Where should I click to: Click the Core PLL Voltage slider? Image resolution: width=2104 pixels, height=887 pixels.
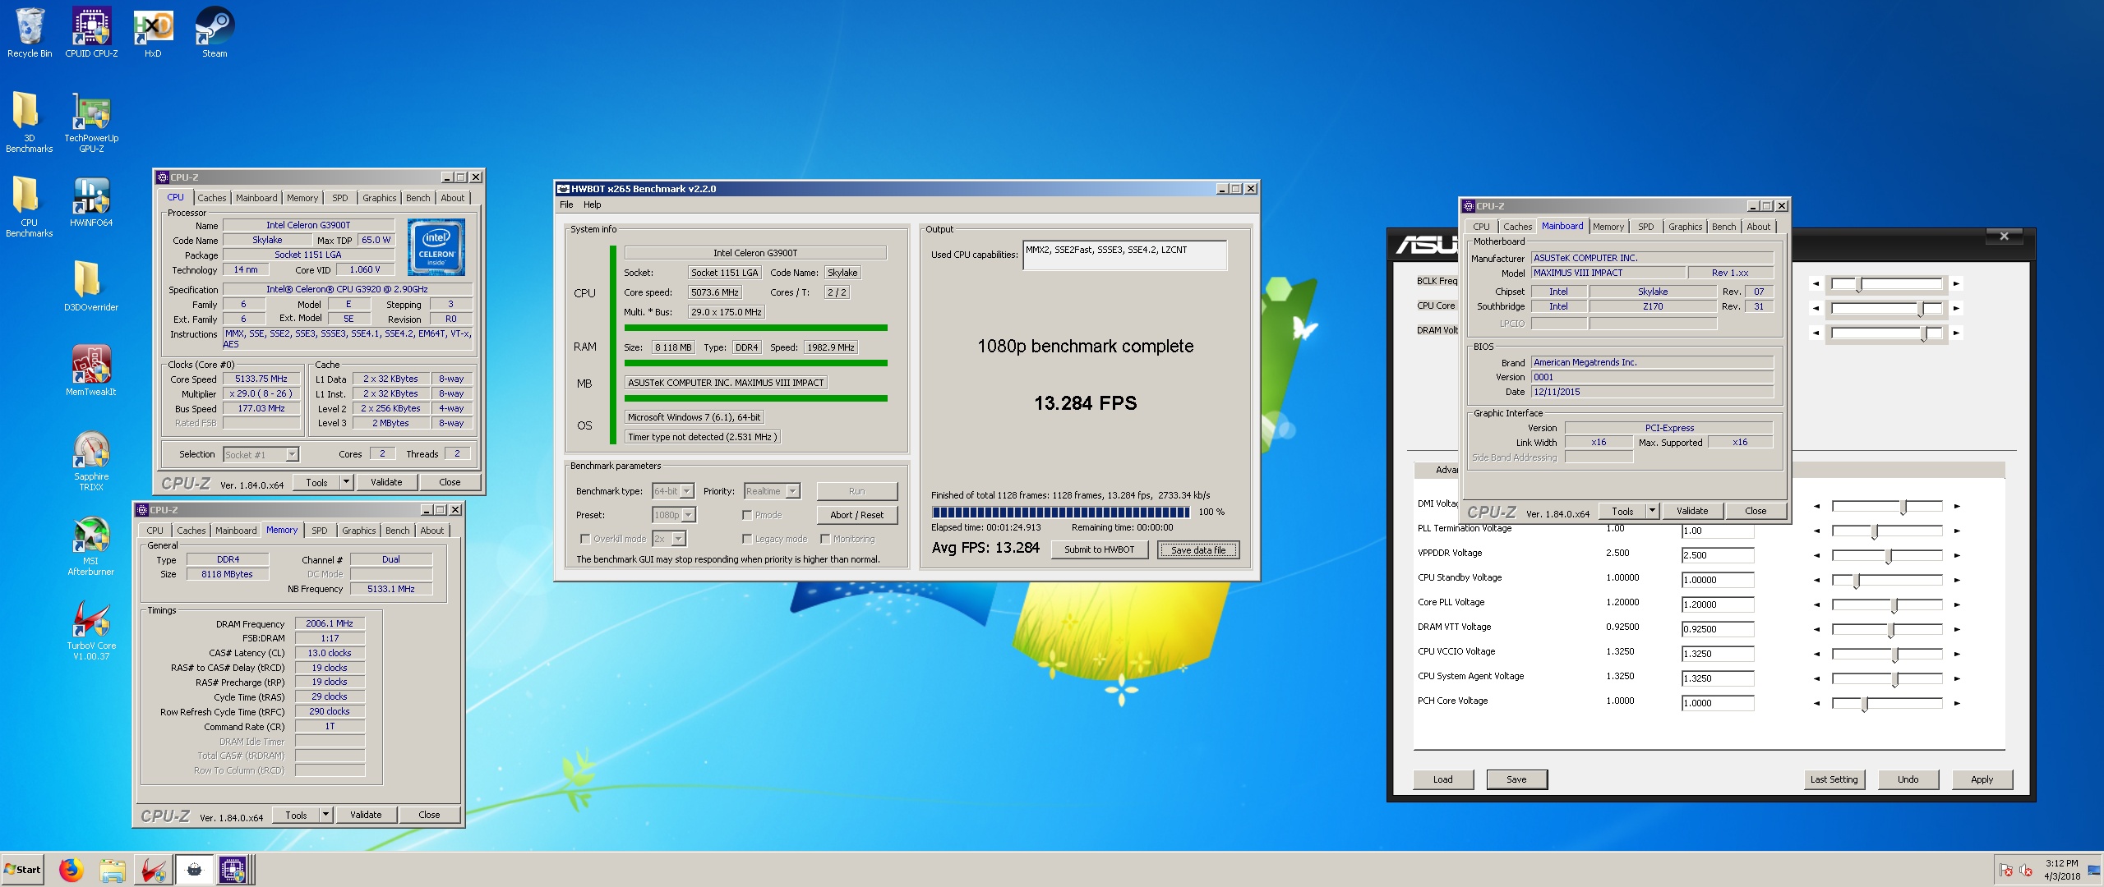[x=1886, y=604]
